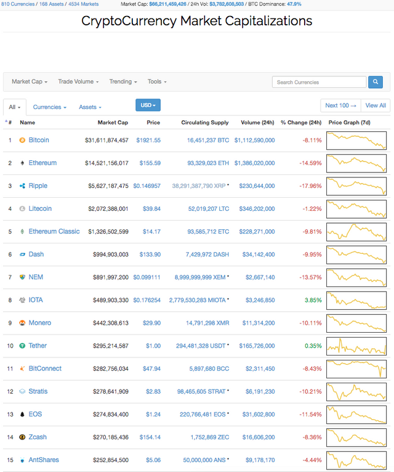Screen dimensions: 394x472
Task: Click Stratis market cap $278,641,909
Action: (x=111, y=392)
